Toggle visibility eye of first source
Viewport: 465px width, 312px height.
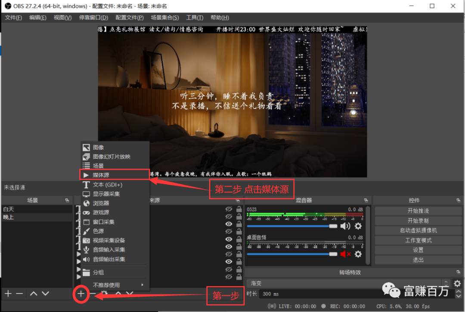point(229,209)
